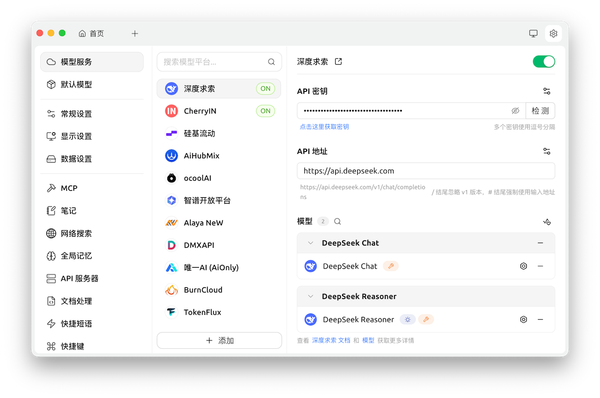Click the external link icon beside 深度求索
600x398 pixels.
pyautogui.click(x=338, y=61)
